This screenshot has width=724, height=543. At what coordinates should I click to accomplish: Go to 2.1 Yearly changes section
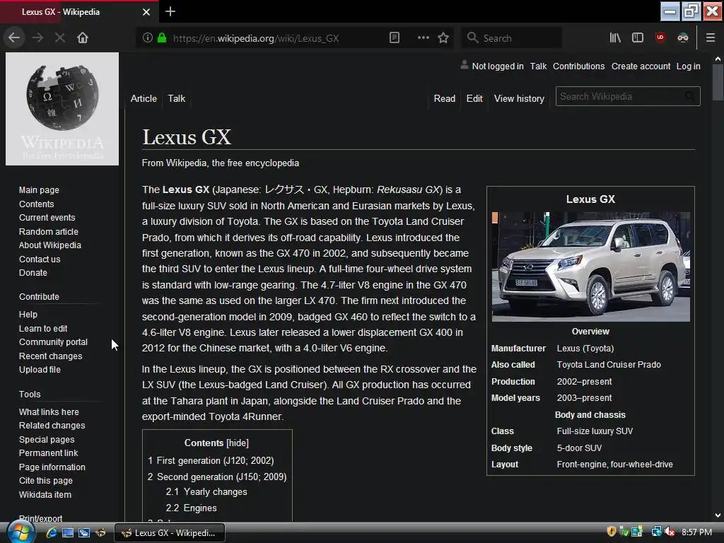click(x=206, y=492)
